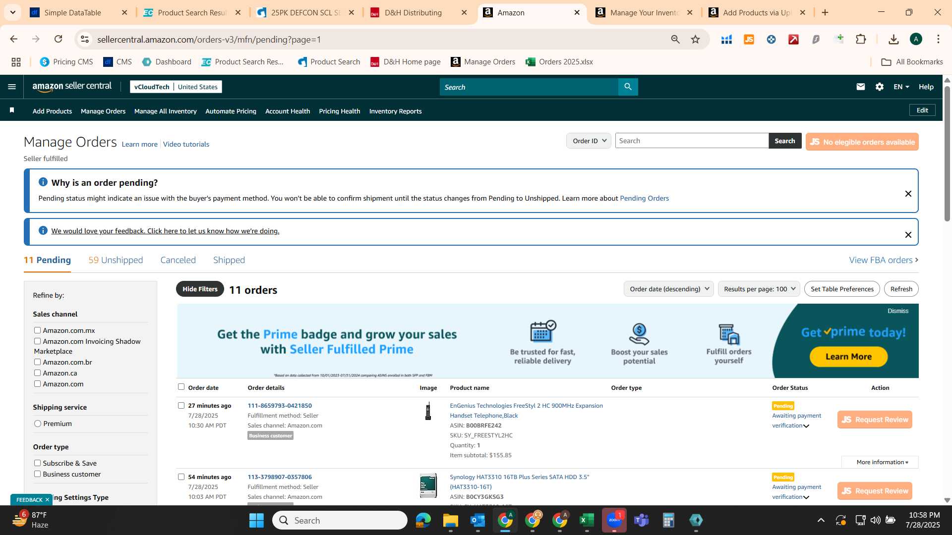This screenshot has height=535, width=952.
Task: Click the Order ID search input field
Action: (x=692, y=141)
